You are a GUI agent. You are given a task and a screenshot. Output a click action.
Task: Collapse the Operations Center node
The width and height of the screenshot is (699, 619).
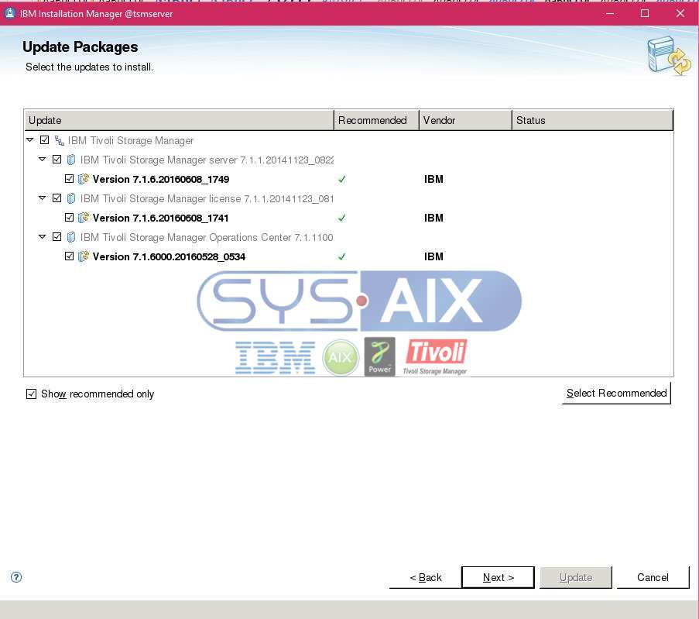coord(42,237)
